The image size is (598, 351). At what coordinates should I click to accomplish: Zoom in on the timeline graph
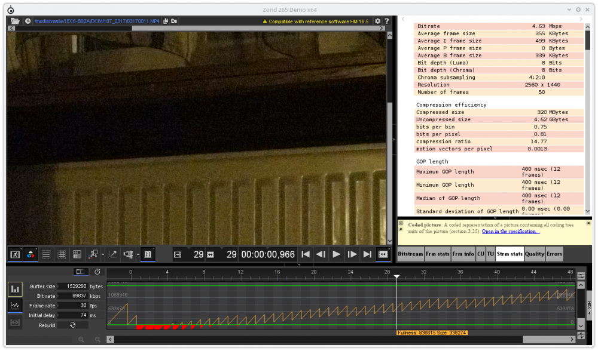(81, 340)
